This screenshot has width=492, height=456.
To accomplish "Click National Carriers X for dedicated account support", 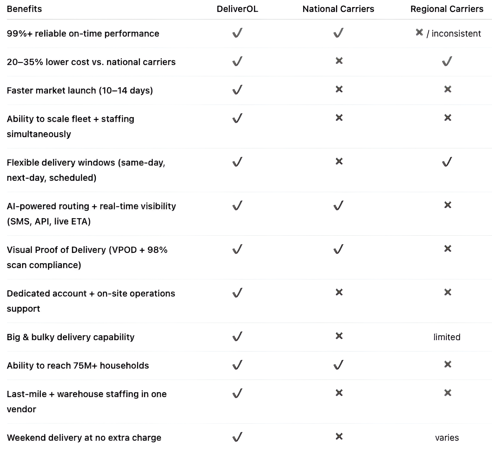I will tap(339, 292).
